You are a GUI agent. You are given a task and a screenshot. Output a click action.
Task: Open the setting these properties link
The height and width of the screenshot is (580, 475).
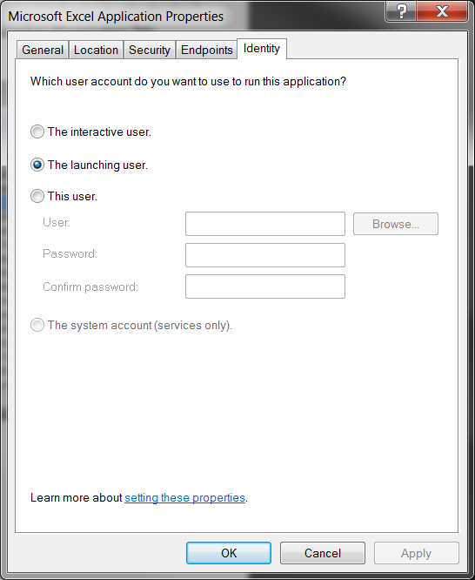click(184, 498)
